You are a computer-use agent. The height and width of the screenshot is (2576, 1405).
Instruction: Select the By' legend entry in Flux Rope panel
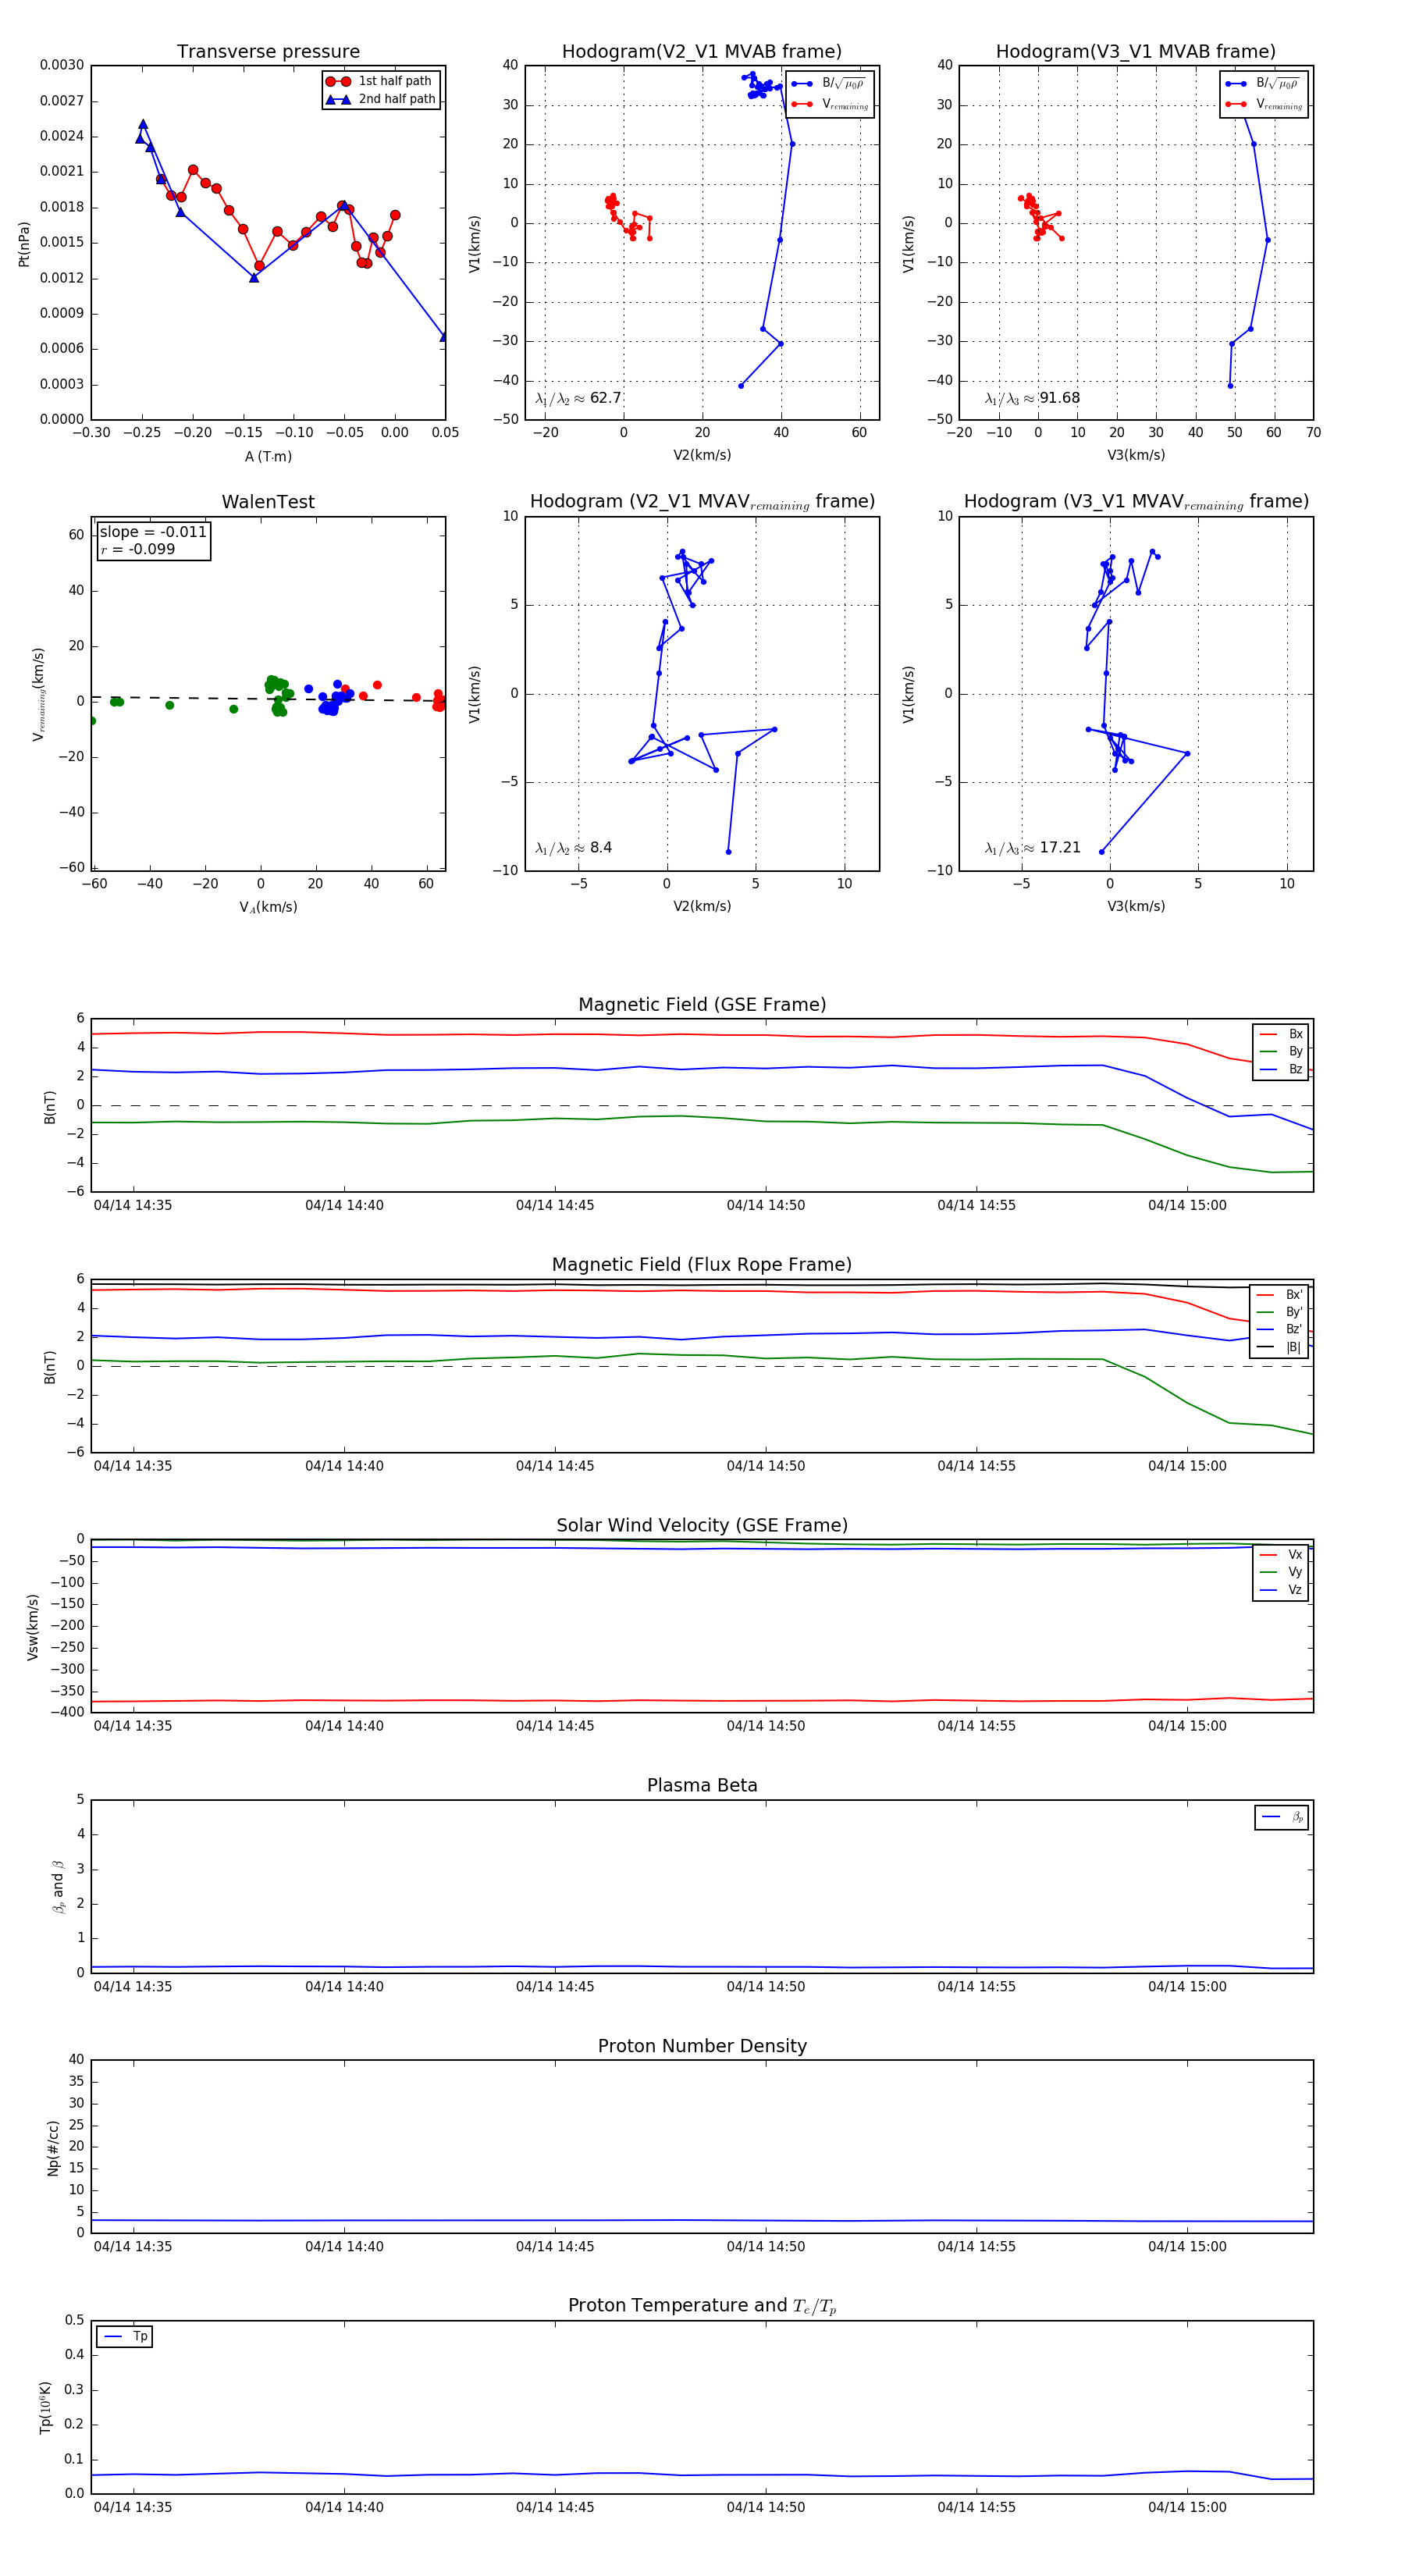coord(1279,1312)
